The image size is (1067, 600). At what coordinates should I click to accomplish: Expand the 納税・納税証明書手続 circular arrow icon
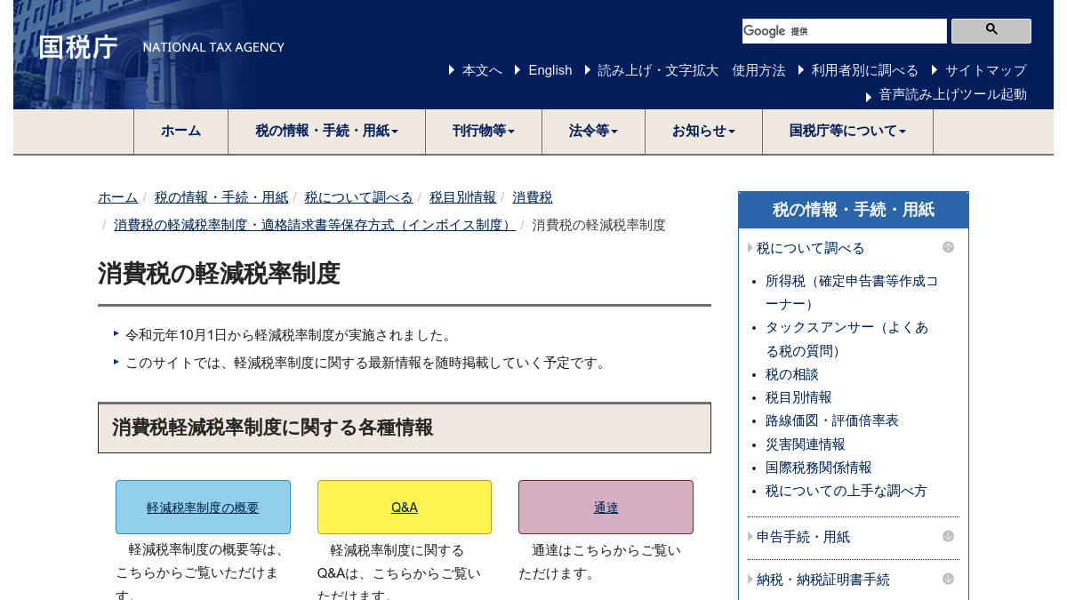coord(948,579)
